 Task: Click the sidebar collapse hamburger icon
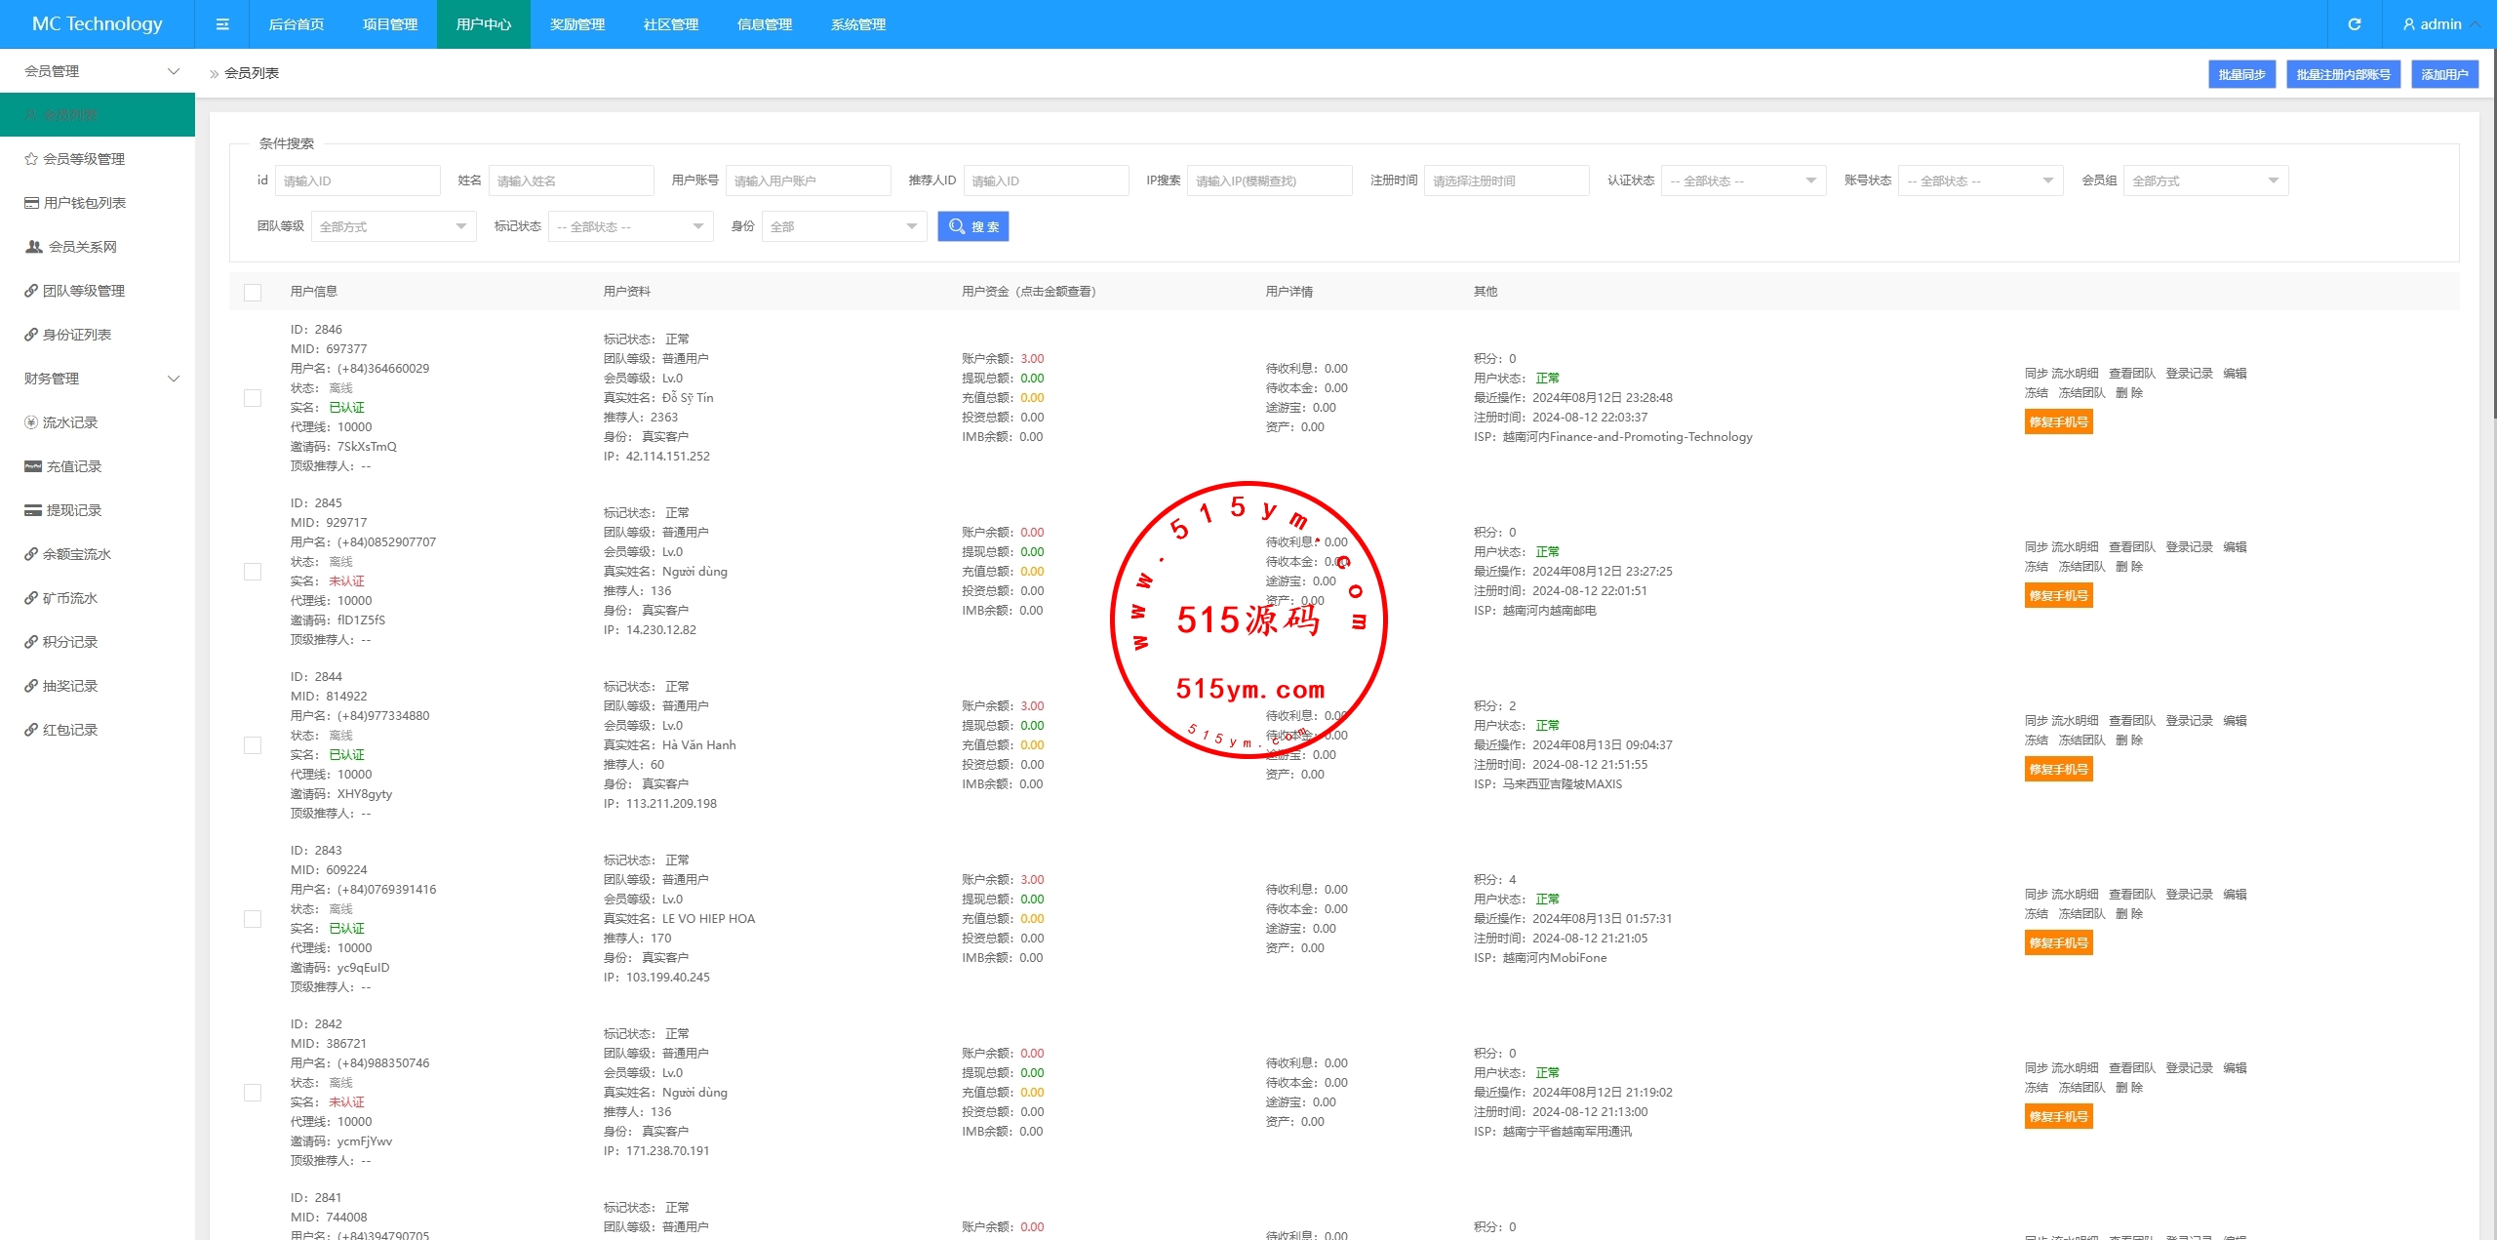tap(222, 24)
